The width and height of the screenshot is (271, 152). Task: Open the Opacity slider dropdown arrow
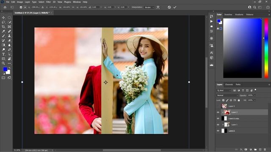tap(255, 95)
